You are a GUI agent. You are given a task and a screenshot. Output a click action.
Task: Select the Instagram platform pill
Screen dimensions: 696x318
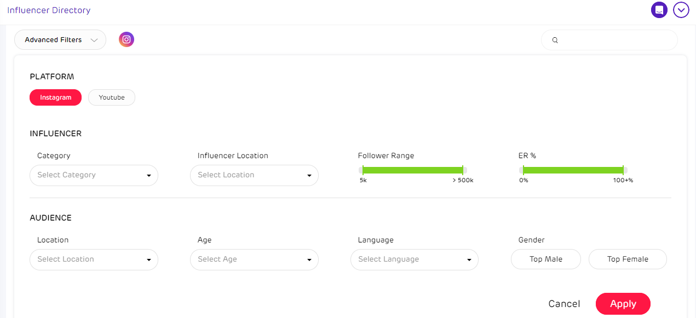[x=56, y=97]
